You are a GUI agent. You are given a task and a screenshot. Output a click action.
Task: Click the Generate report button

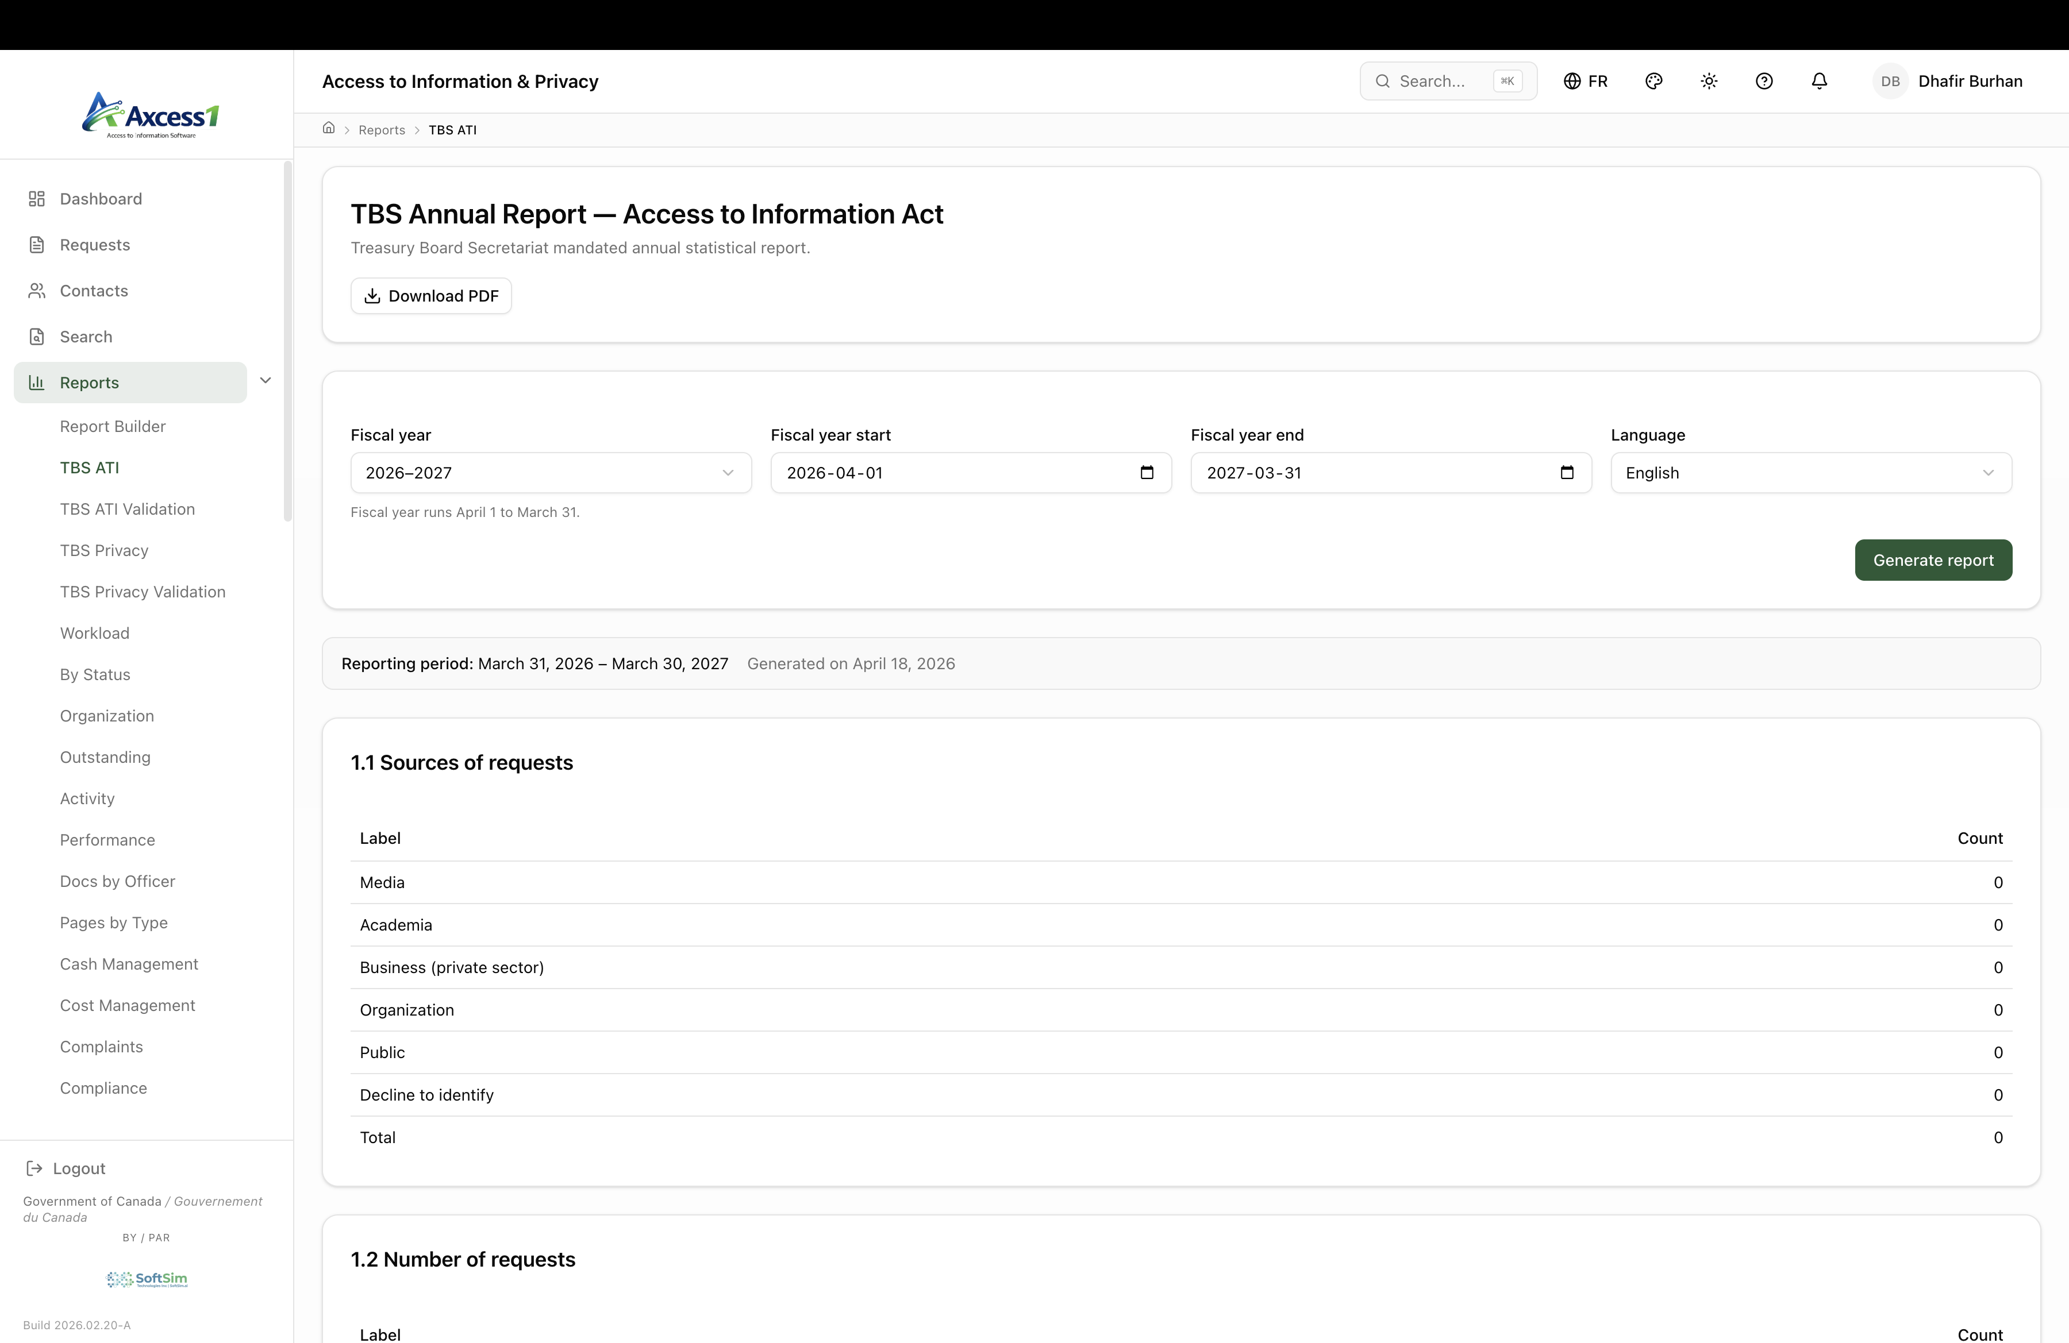coord(1933,560)
